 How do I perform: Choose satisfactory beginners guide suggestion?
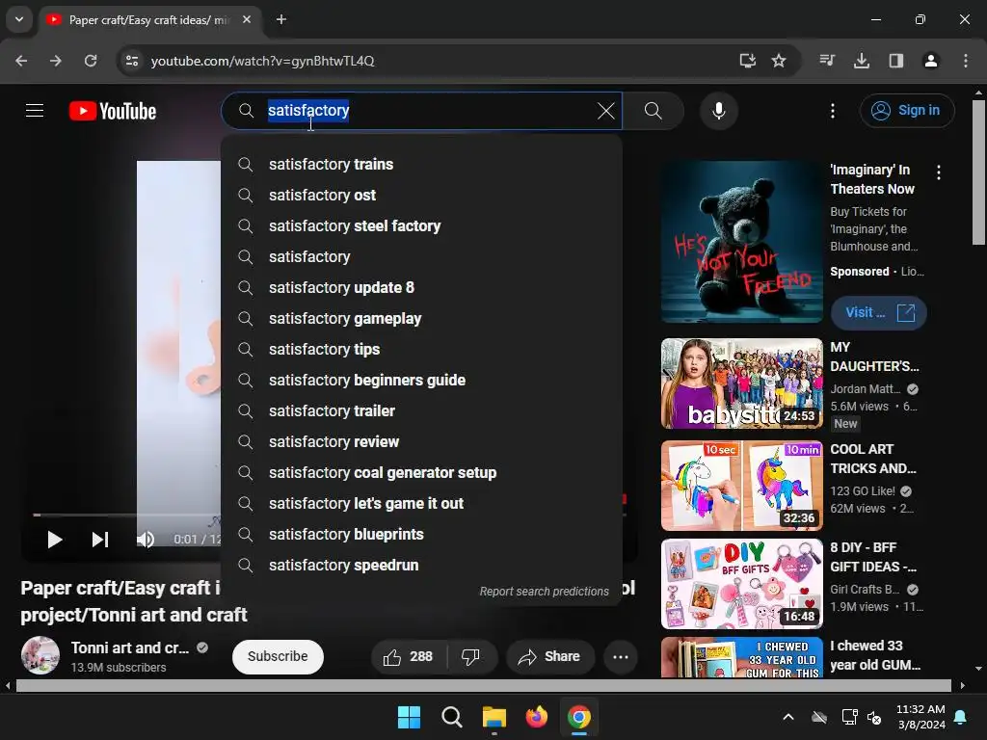[x=421, y=380]
